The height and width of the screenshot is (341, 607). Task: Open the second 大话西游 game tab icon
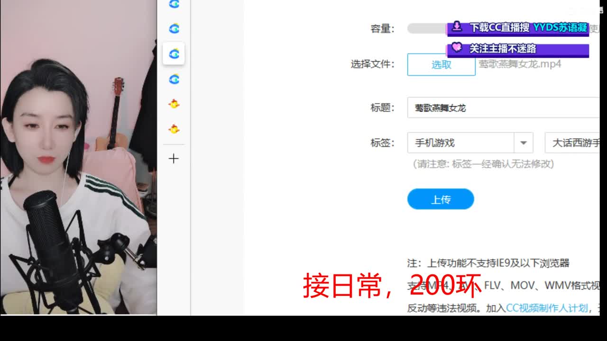pos(174,128)
